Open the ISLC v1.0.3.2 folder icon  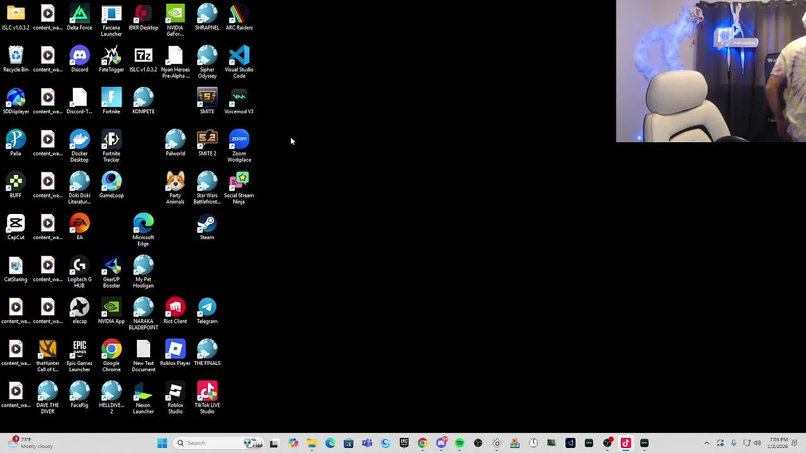point(16,18)
